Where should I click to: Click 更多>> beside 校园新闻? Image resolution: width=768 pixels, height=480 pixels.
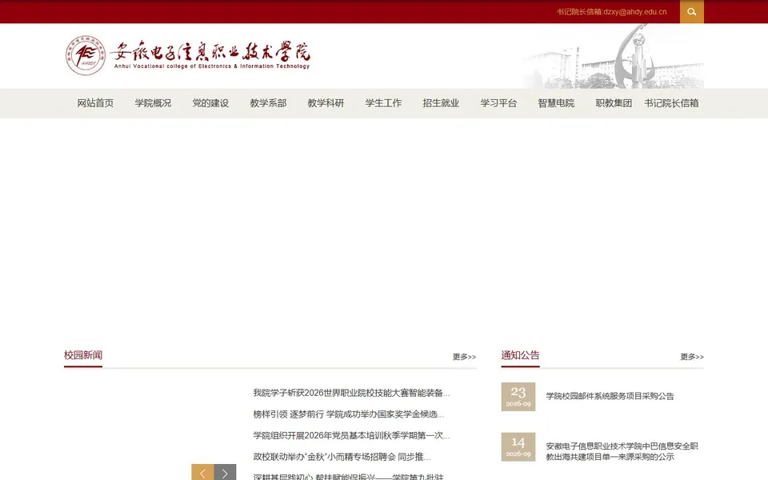pyautogui.click(x=464, y=357)
